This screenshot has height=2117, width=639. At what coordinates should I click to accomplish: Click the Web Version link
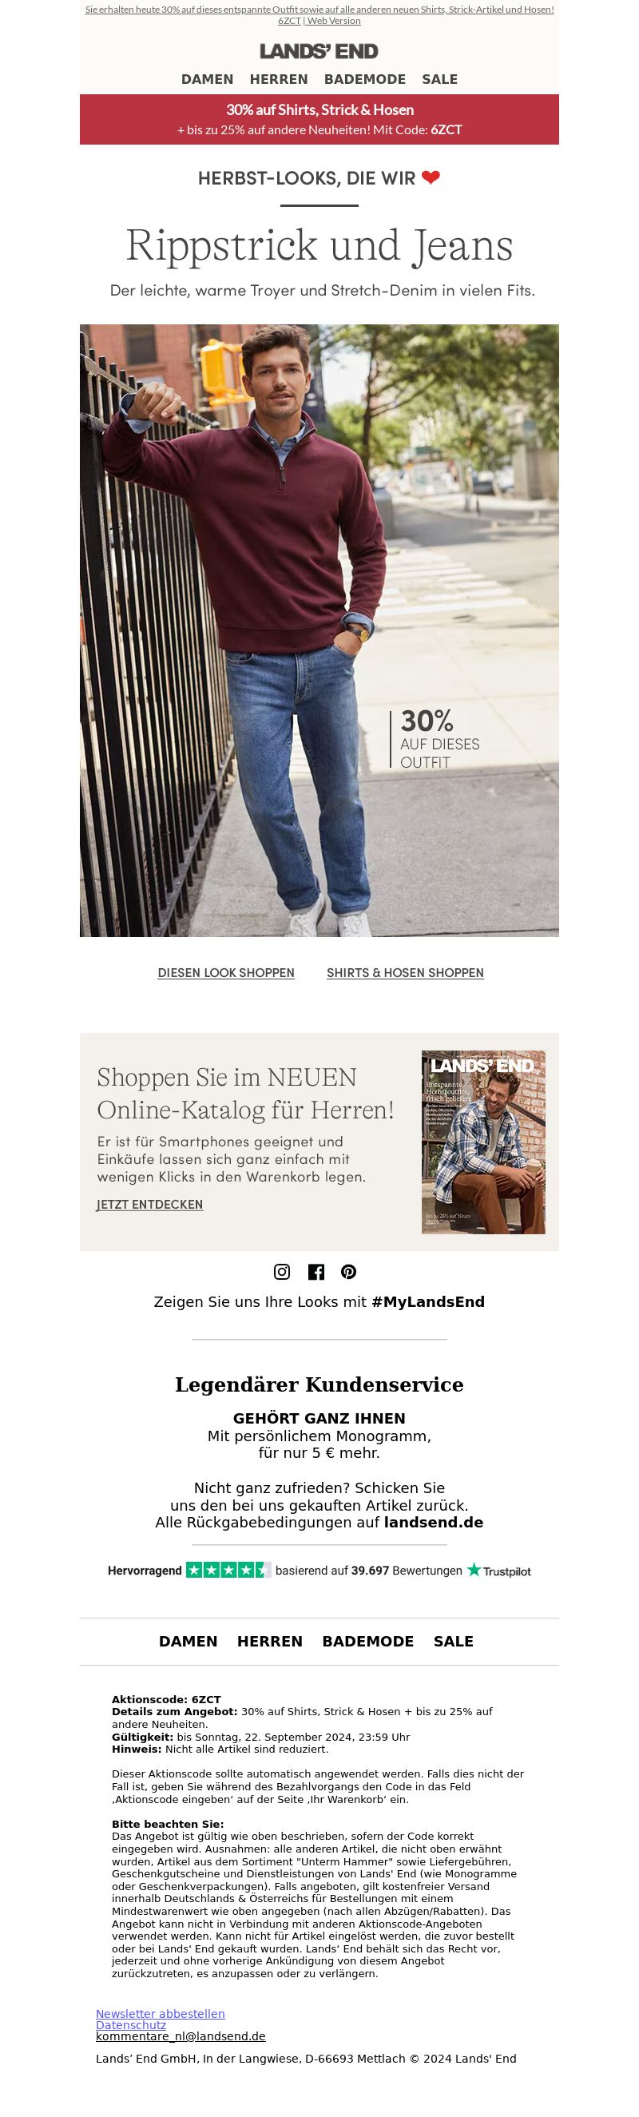pos(335,21)
